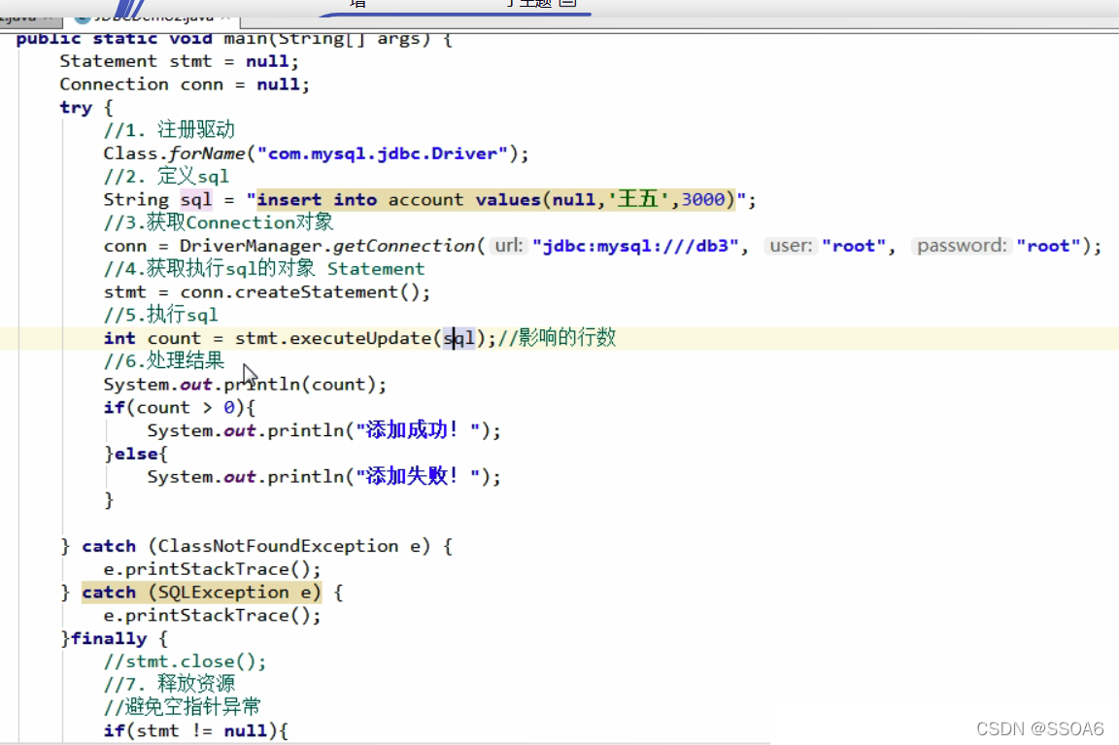Click "int count" declaration
Screen dimensions: 1119x745
pos(152,338)
